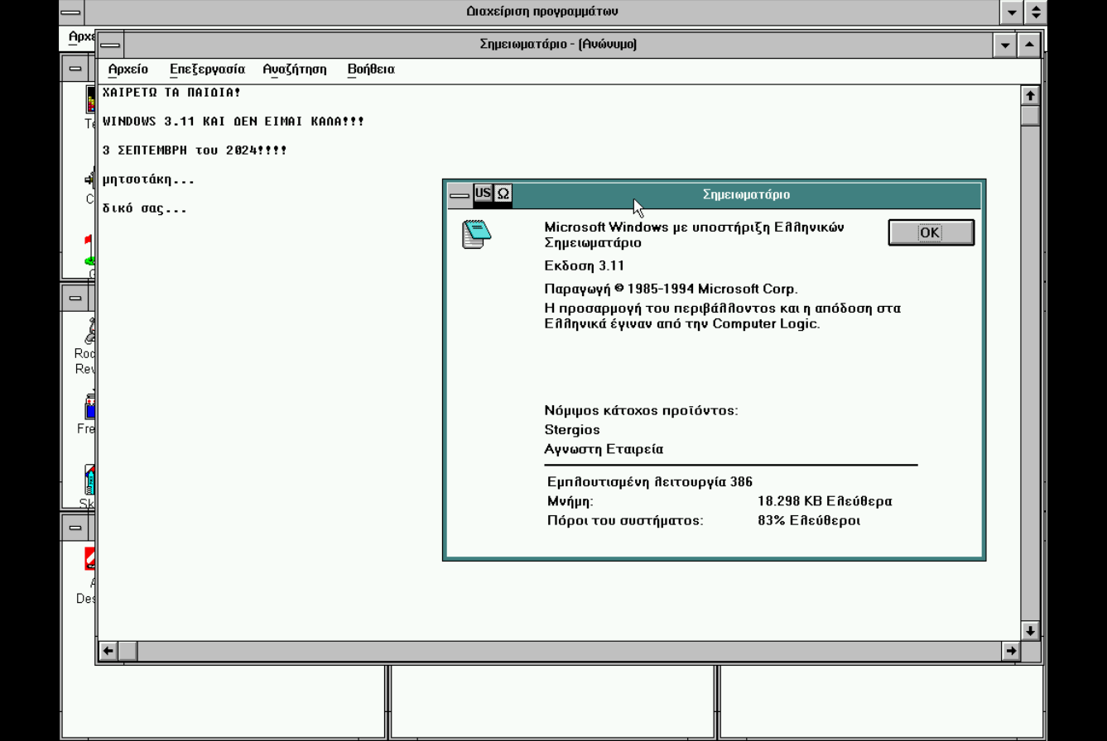
Task: Click the notepad icon in the about dialog
Action: (x=476, y=234)
